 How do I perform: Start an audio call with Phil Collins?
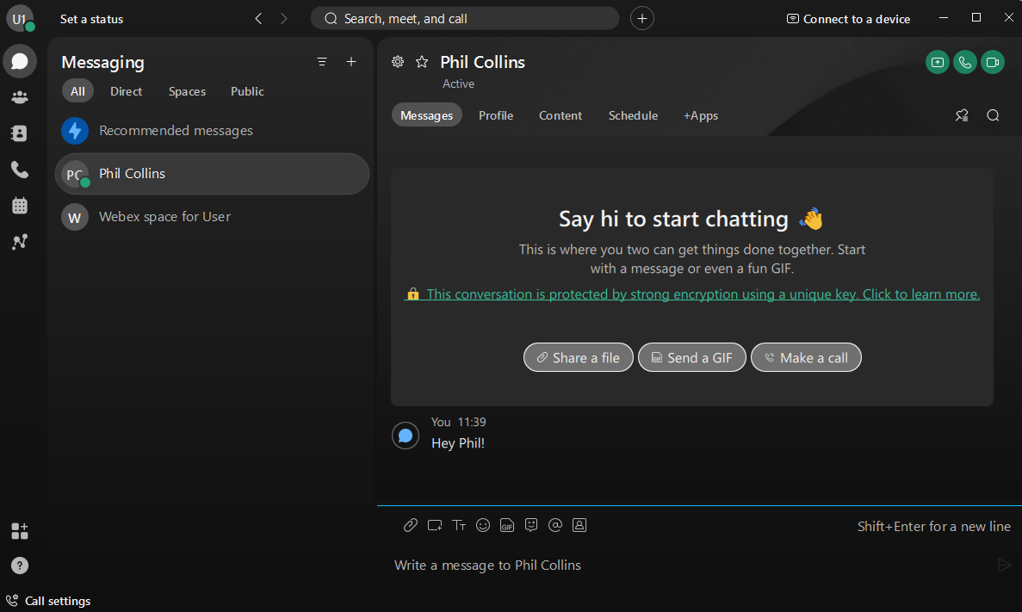[x=965, y=63]
